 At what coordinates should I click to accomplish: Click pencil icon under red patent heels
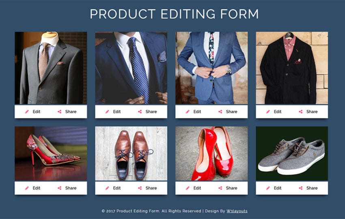(x=188, y=188)
